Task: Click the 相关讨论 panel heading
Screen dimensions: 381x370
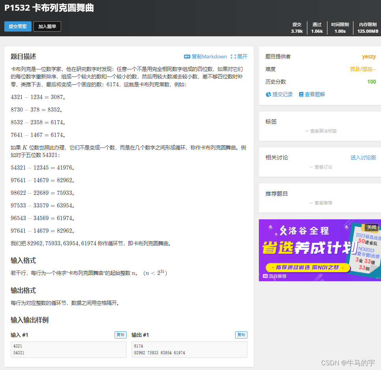Action: tap(277, 158)
